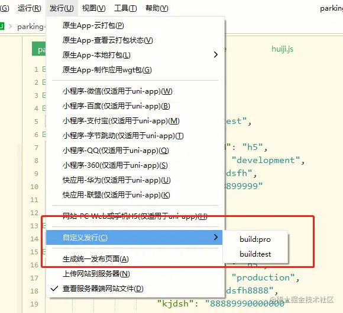Screen dimensions: 343x313
Task: Switch to the huiji.js editor tab
Action: 282,49
